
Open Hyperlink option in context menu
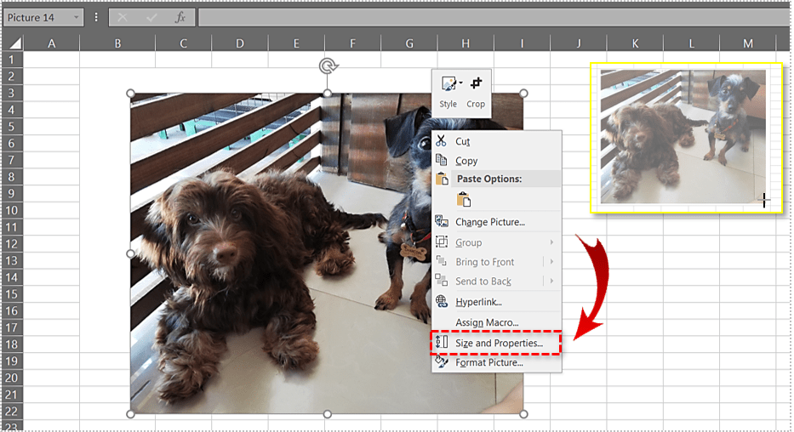pos(478,301)
